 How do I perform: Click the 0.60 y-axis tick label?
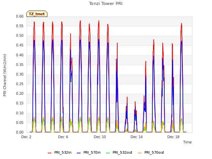pyautogui.click(x=20, y=16)
